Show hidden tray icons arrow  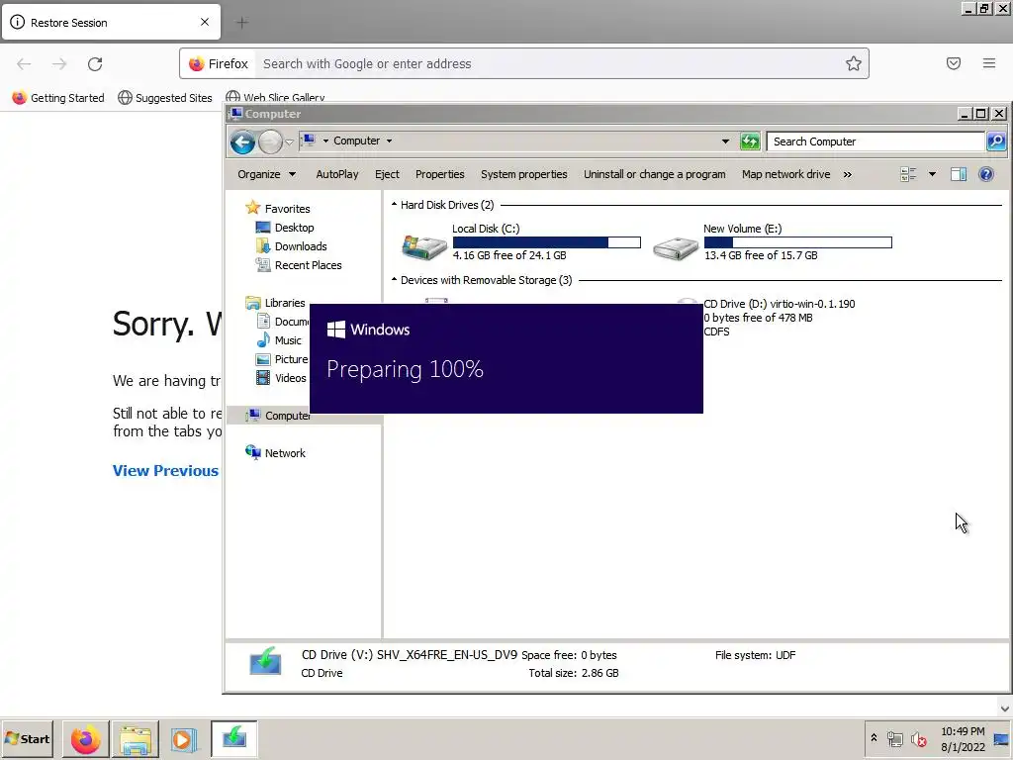(x=875, y=738)
